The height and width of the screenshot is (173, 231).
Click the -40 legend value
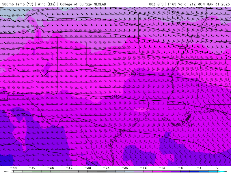(32, 168)
